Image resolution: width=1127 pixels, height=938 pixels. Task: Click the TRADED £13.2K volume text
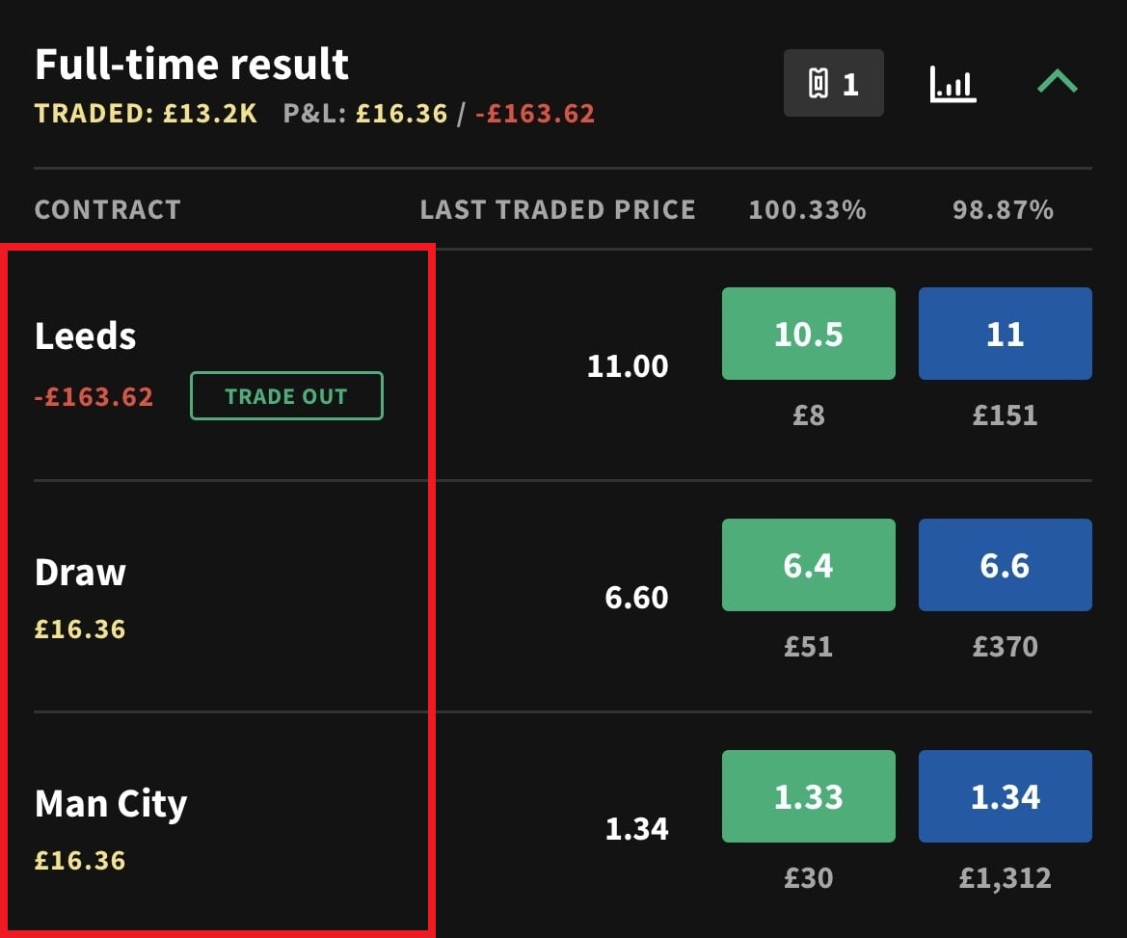point(147,114)
